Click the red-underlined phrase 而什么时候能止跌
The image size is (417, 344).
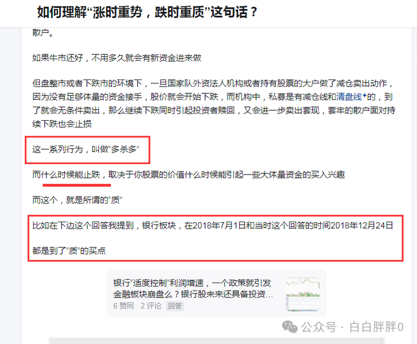[66, 175]
